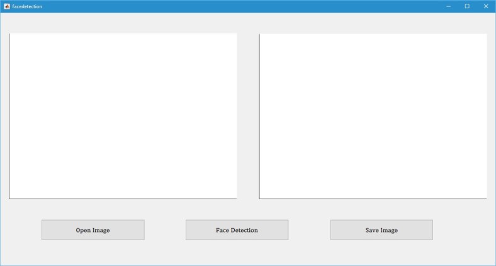Maximize the facedetection window

[x=467, y=6]
